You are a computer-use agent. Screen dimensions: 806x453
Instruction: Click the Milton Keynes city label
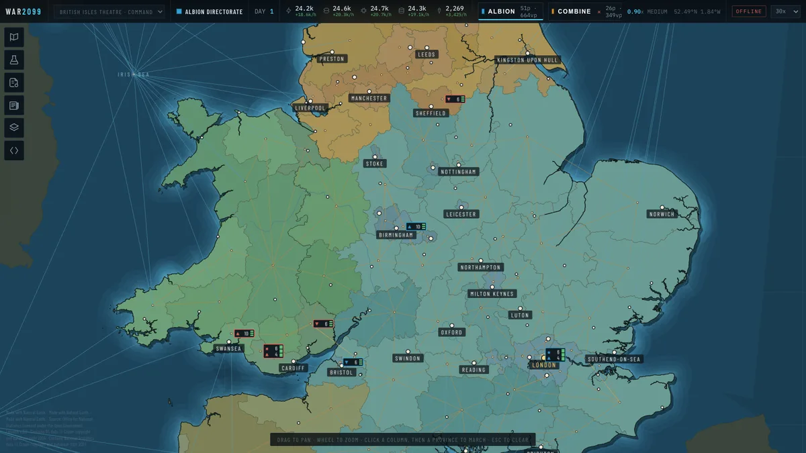(492, 294)
